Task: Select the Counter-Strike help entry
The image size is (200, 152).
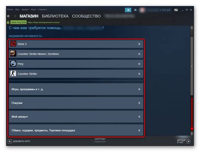Action: 76,74
